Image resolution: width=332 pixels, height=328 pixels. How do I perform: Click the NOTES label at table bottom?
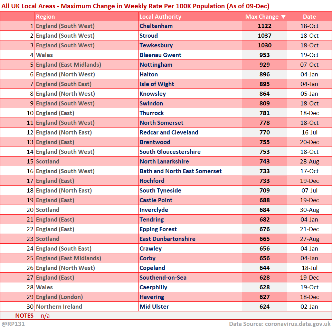[x=24, y=316]
